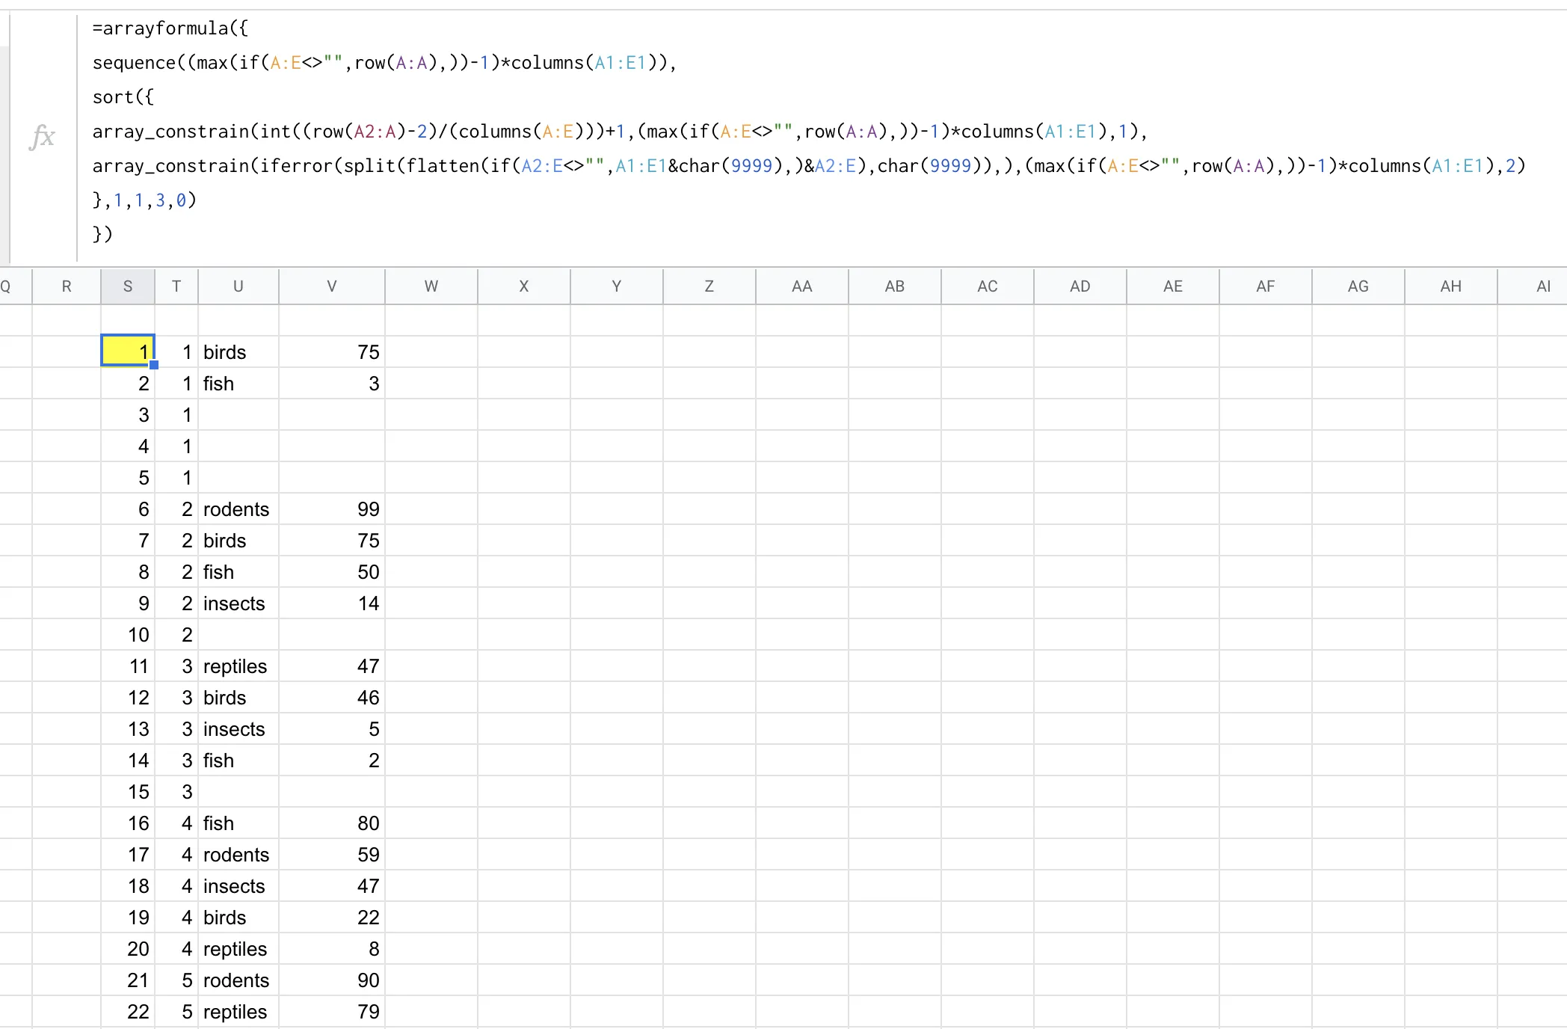Viewport: 1567px width, 1029px height.
Task: Click the blue fill handle on selected cell
Action: (154, 366)
